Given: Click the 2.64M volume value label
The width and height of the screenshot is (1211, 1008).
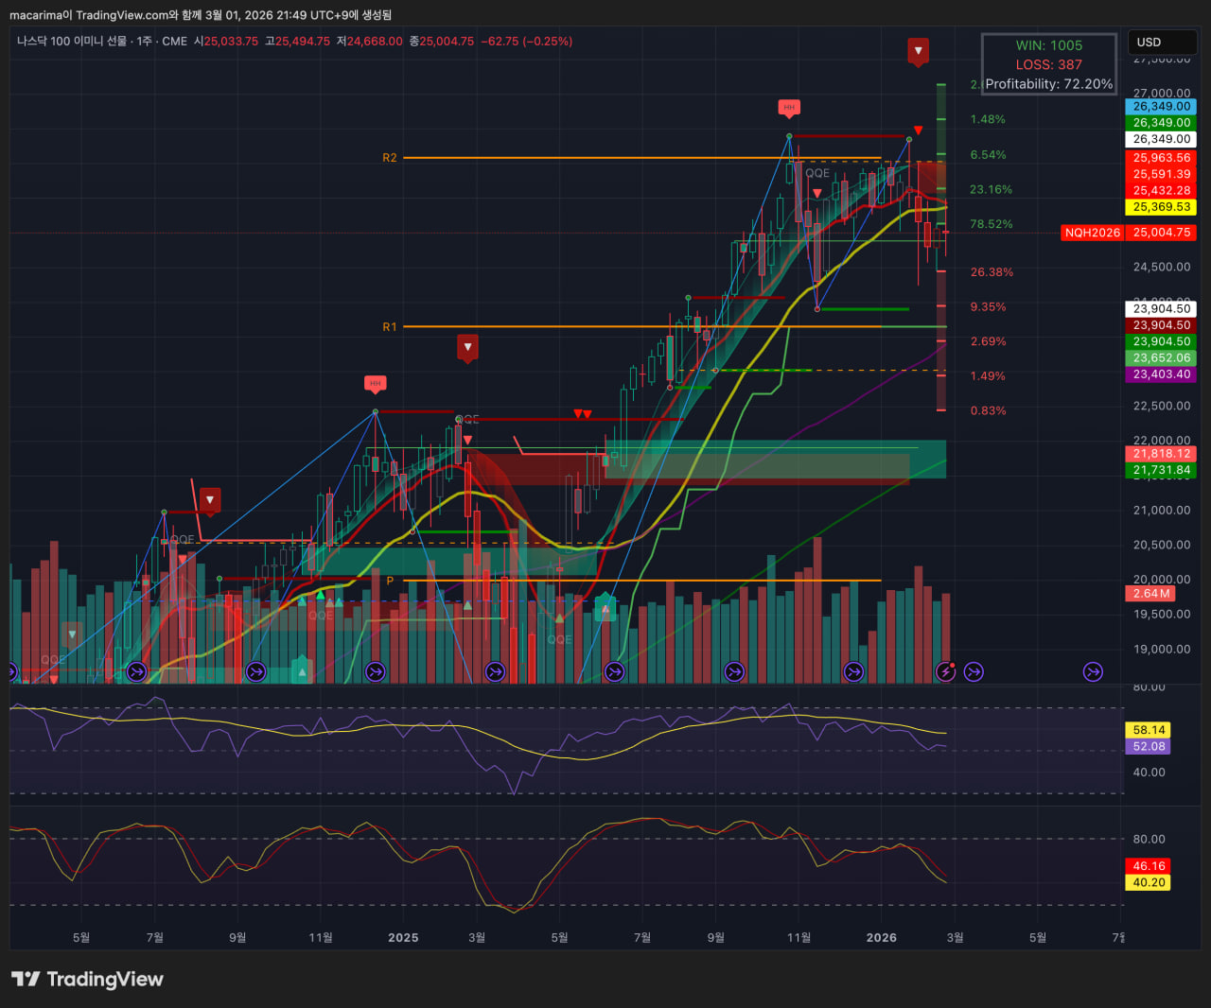Looking at the screenshot, I should pyautogui.click(x=1150, y=594).
